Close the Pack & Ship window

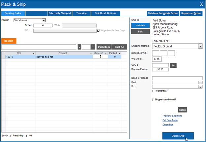pos(201,4)
